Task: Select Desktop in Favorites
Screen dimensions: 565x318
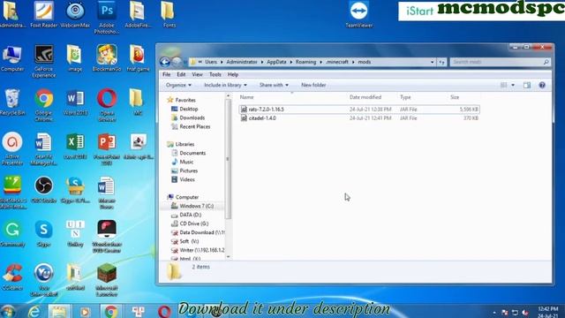Action: (188, 109)
